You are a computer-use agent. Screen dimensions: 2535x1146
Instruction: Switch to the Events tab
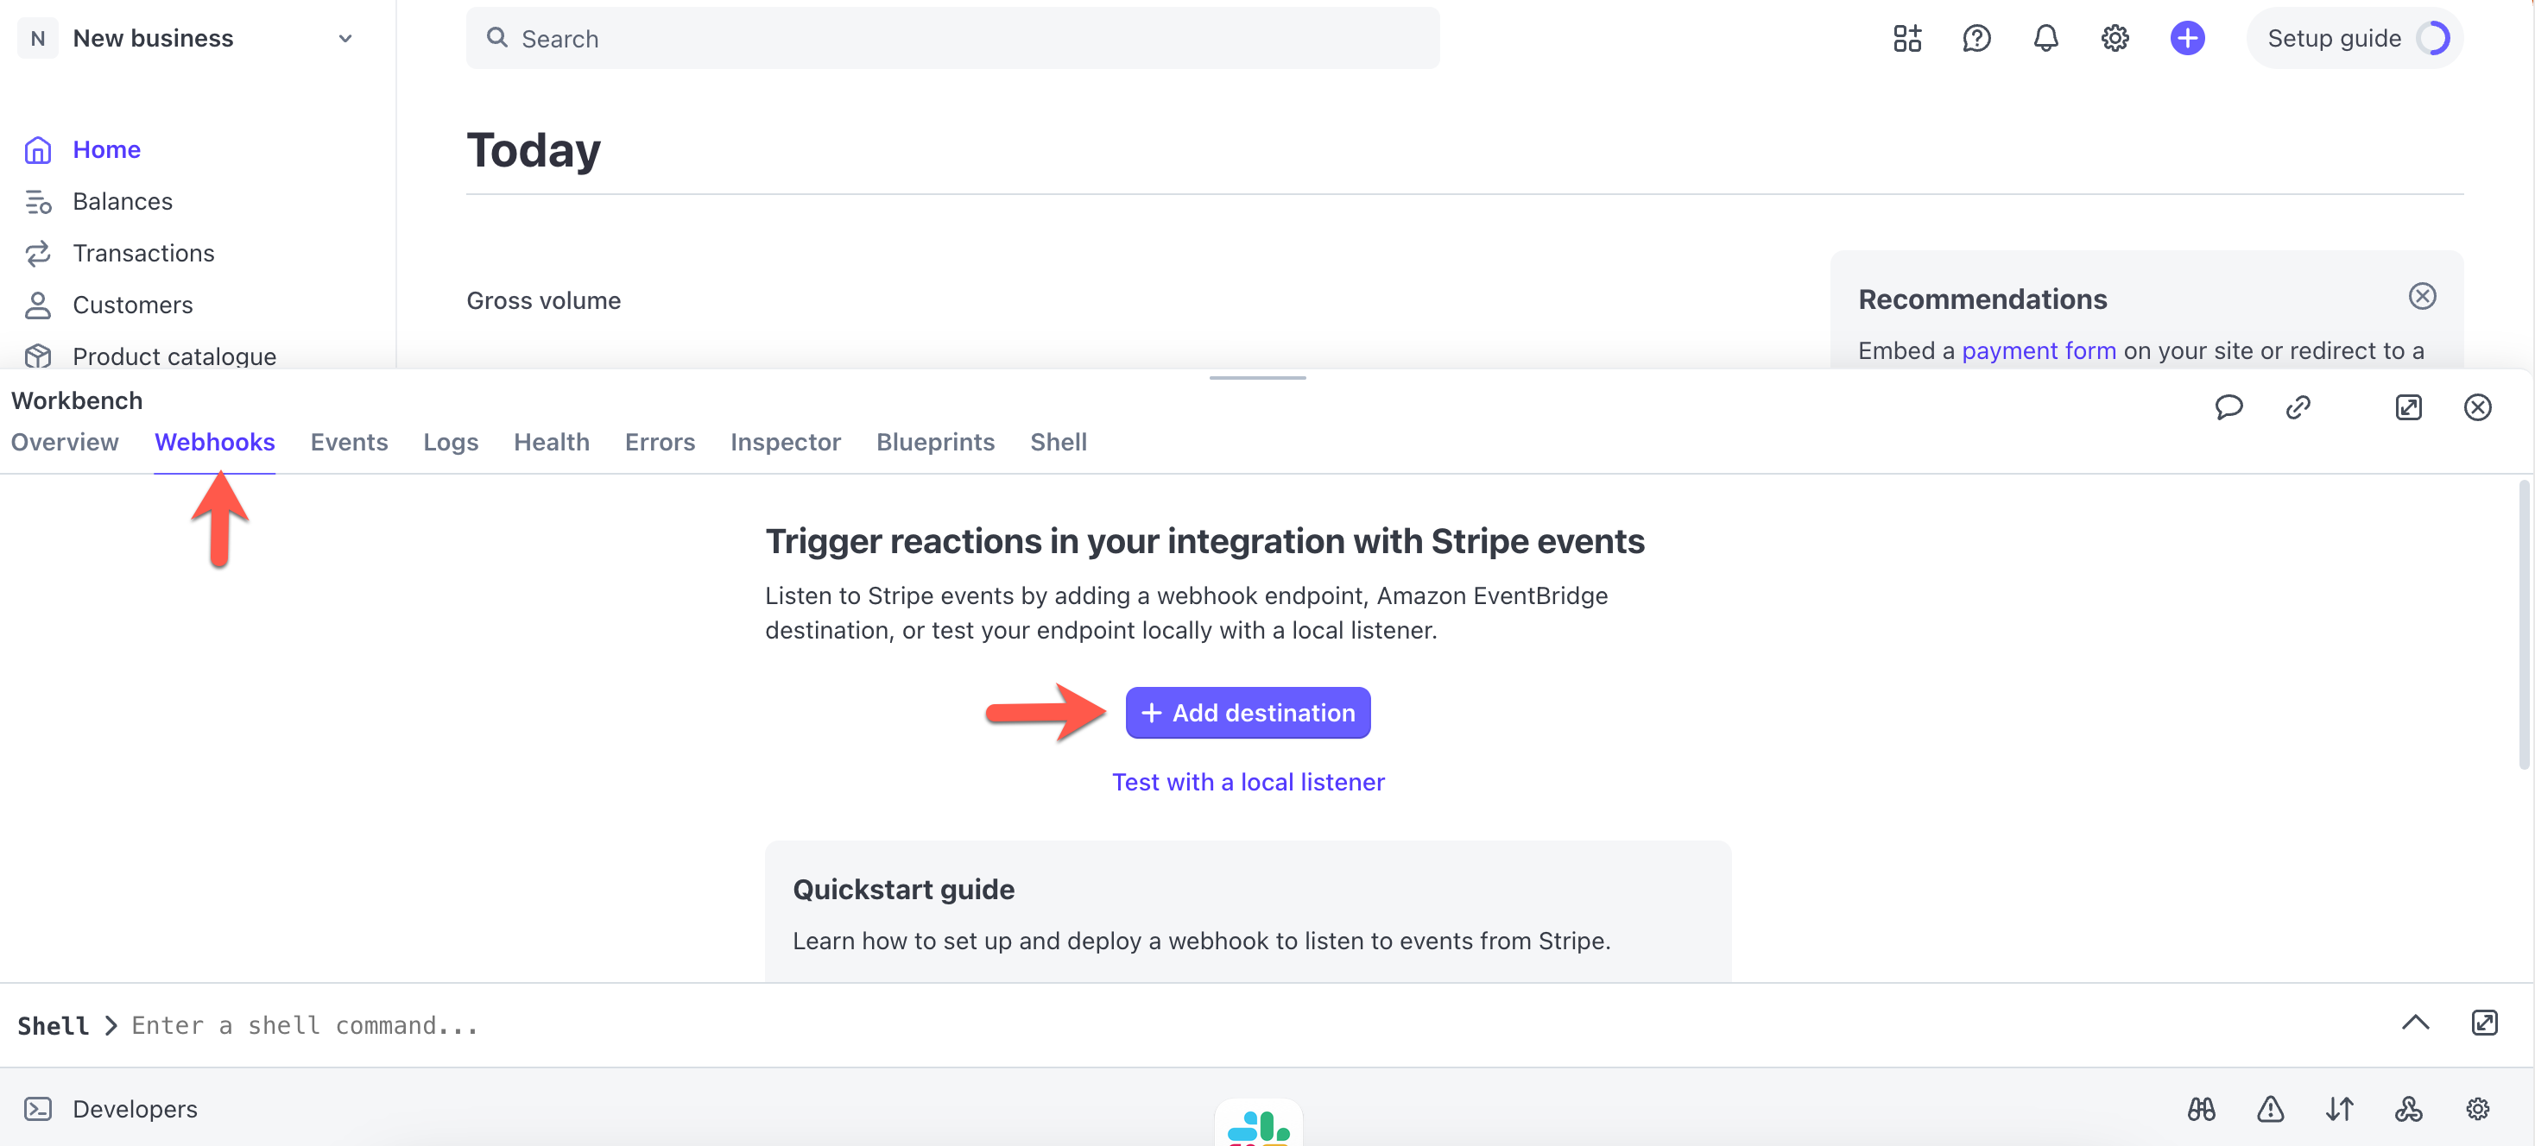[348, 442]
